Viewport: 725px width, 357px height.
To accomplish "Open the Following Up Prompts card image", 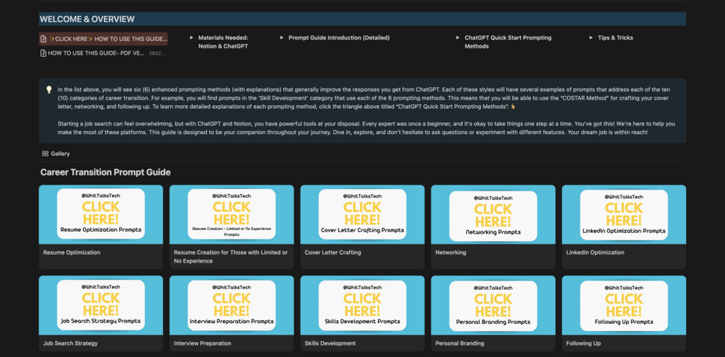I will point(624,305).
